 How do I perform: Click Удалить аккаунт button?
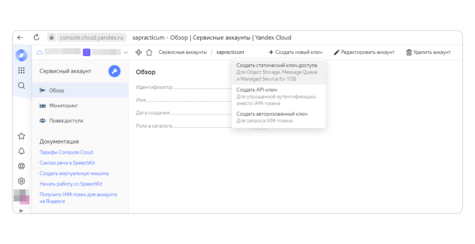click(429, 52)
